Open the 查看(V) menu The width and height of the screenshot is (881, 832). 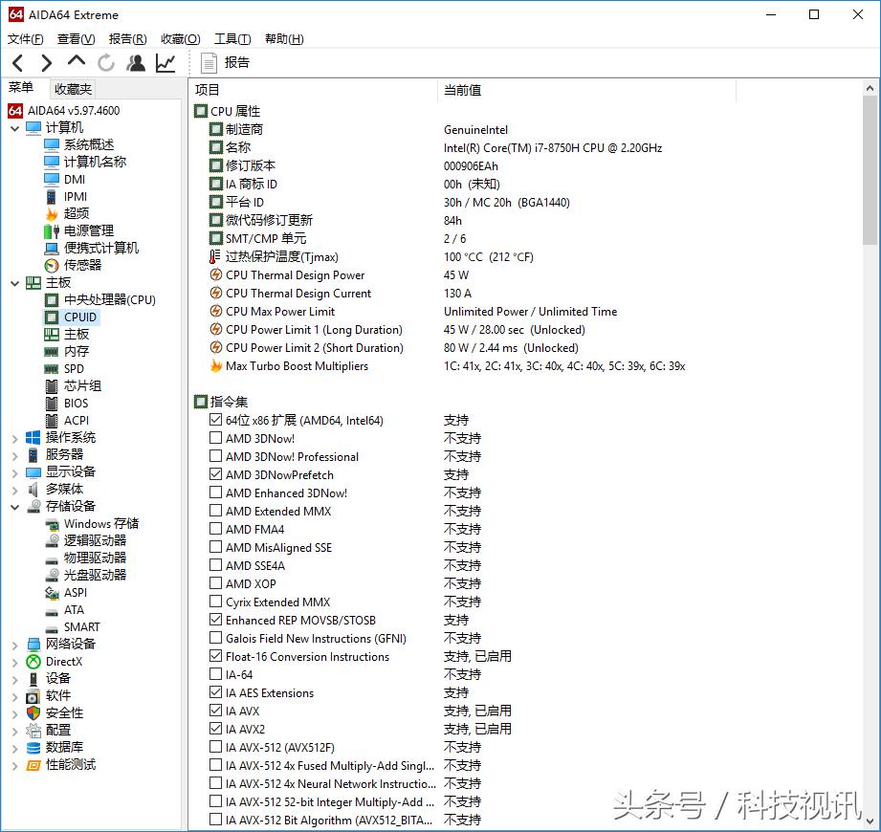(76, 39)
